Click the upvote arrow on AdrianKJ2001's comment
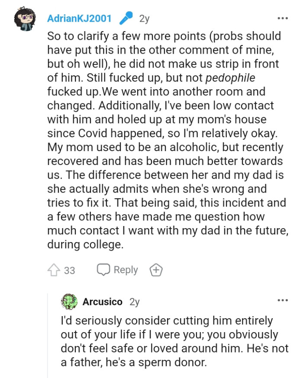 (x=55, y=270)
